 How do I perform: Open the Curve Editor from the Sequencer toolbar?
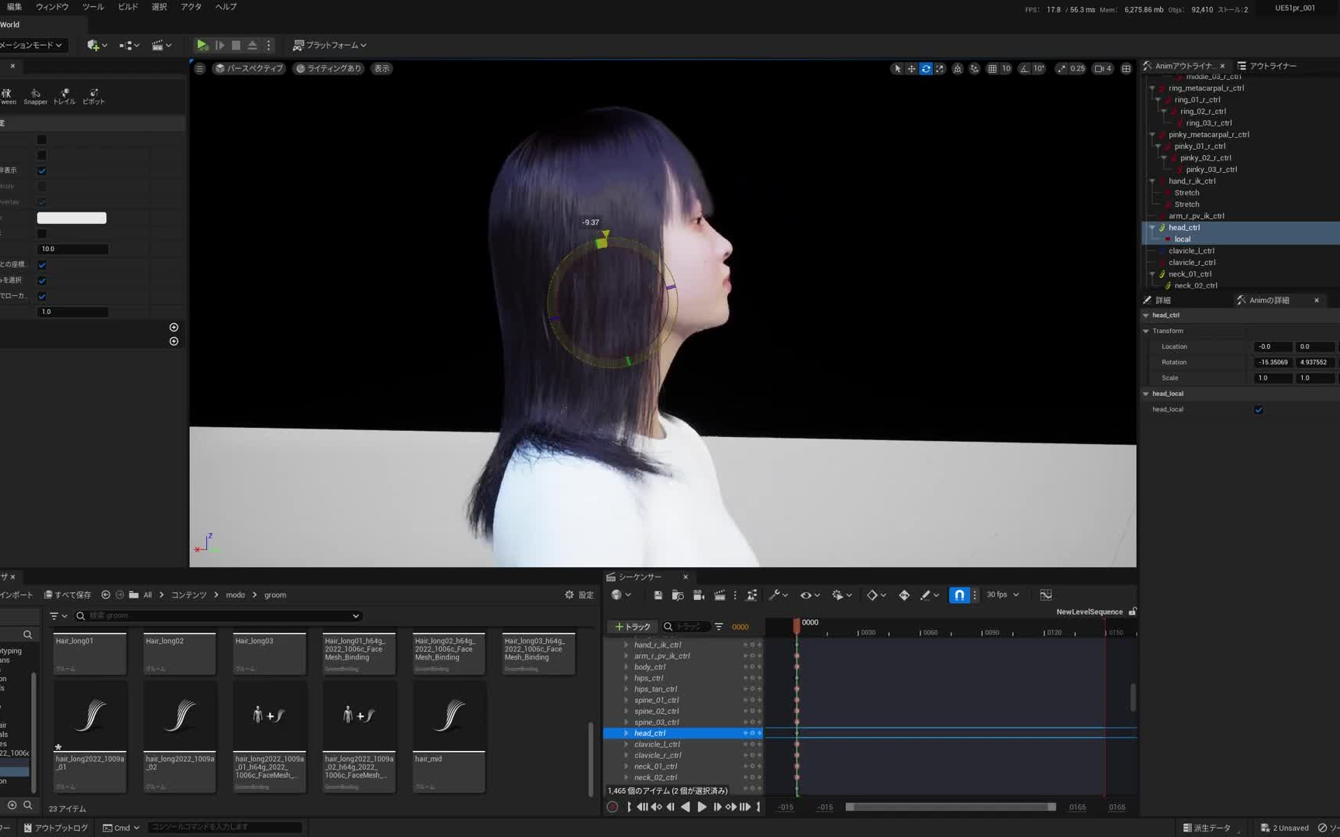click(x=1045, y=594)
